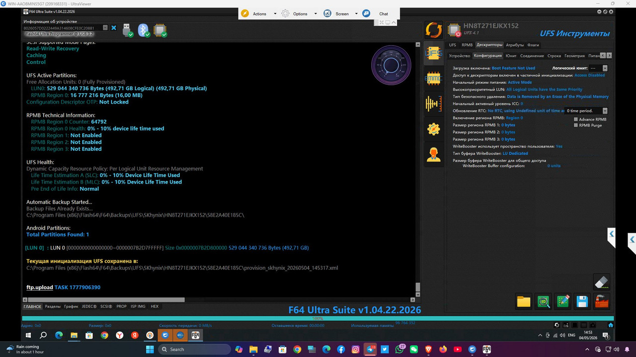Open the remote Windows Start button
636x357 pixels.
(28, 335)
